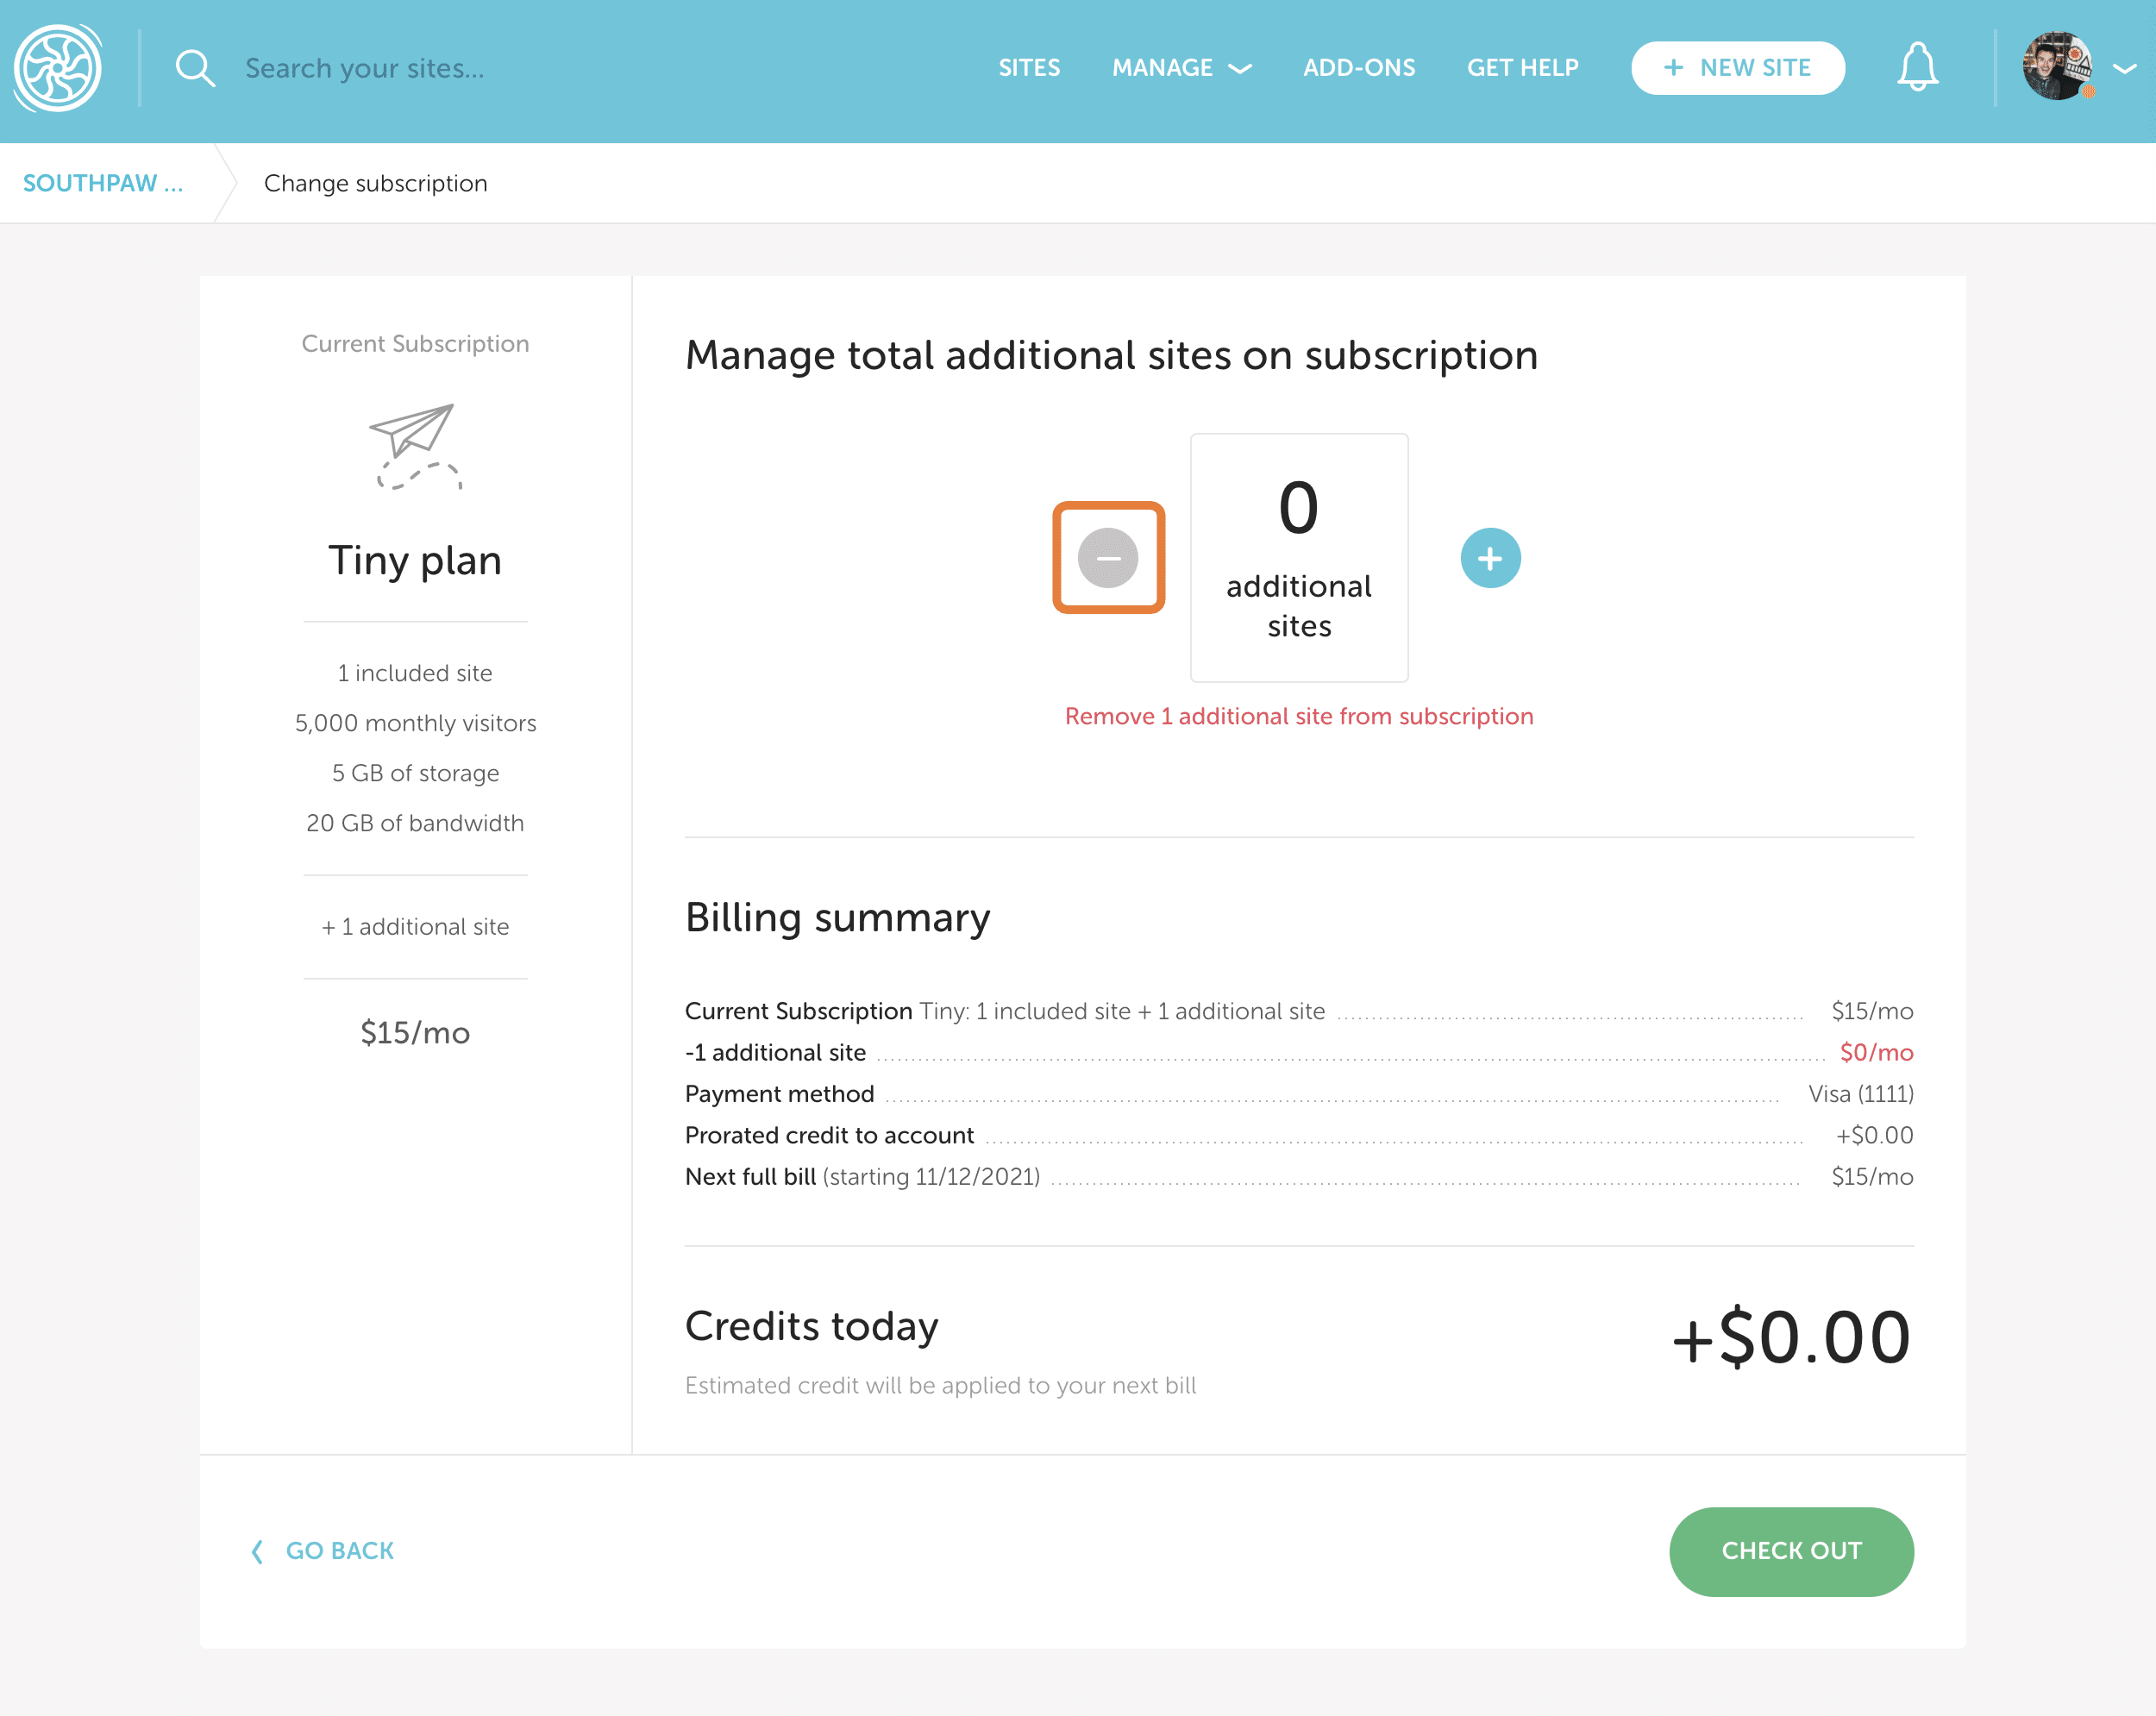
Task: Open the notifications bell
Action: coord(1917,67)
